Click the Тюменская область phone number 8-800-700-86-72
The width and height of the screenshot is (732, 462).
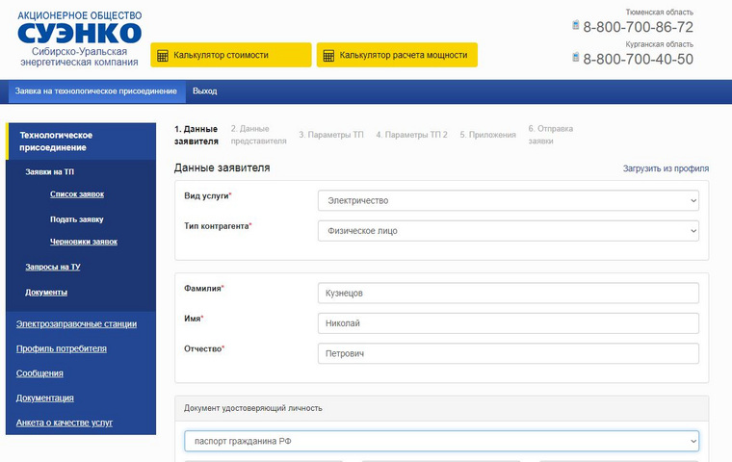coord(639,27)
